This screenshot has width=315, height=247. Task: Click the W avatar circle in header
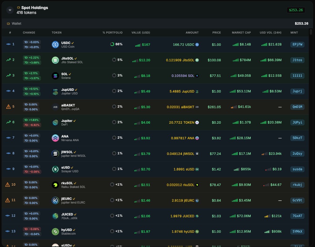(x=10, y=10)
